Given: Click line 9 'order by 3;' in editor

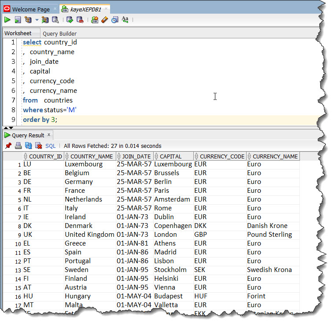Looking at the screenshot, I should coord(40,120).
